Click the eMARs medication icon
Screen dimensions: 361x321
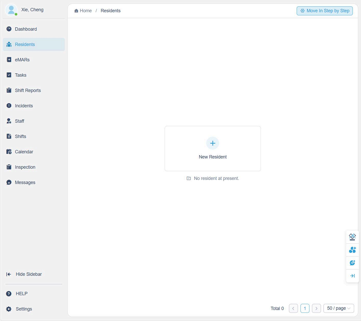[x=9, y=60]
